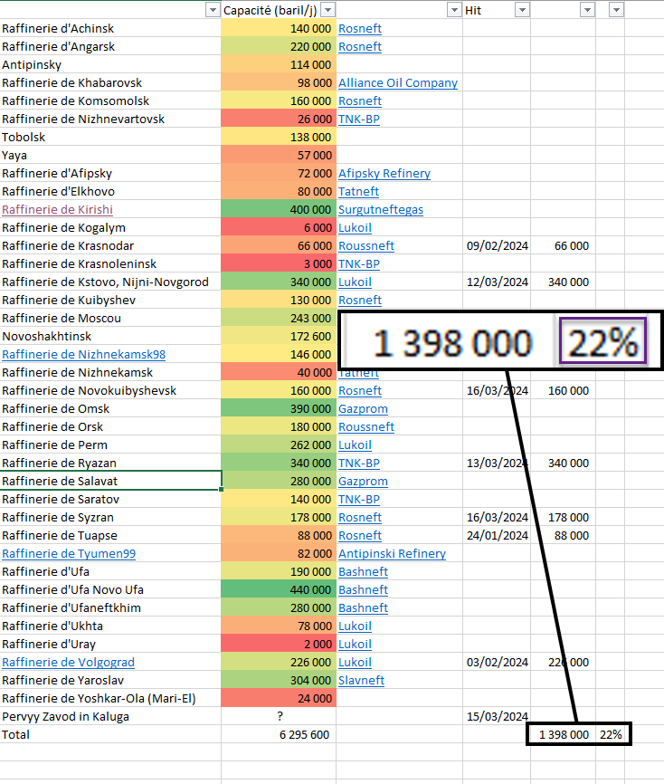Open the Capacité (baril/j) filter dropdown
Screen dimensions: 664x784
click(x=327, y=9)
